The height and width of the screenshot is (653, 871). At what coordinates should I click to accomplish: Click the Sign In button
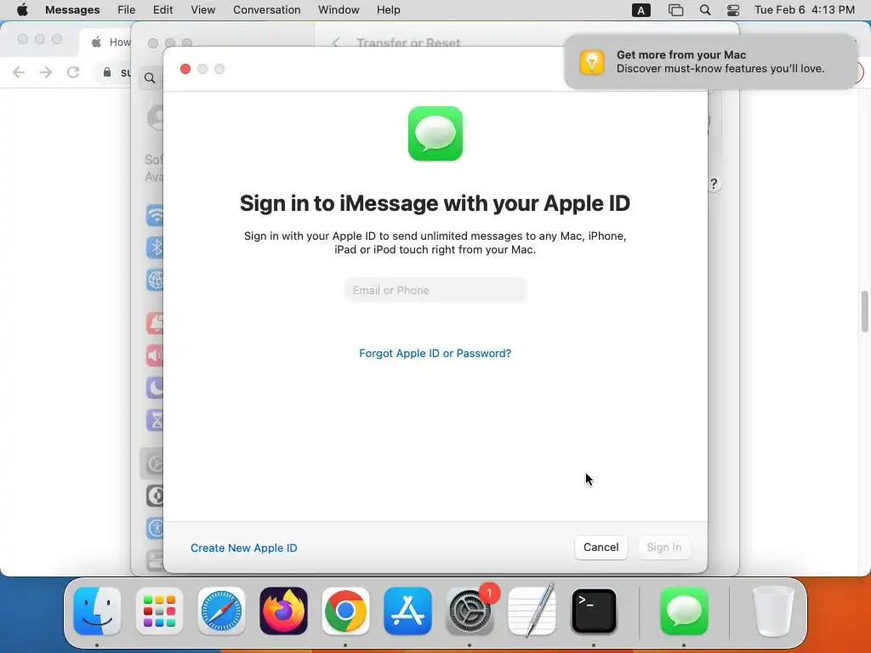tap(663, 547)
